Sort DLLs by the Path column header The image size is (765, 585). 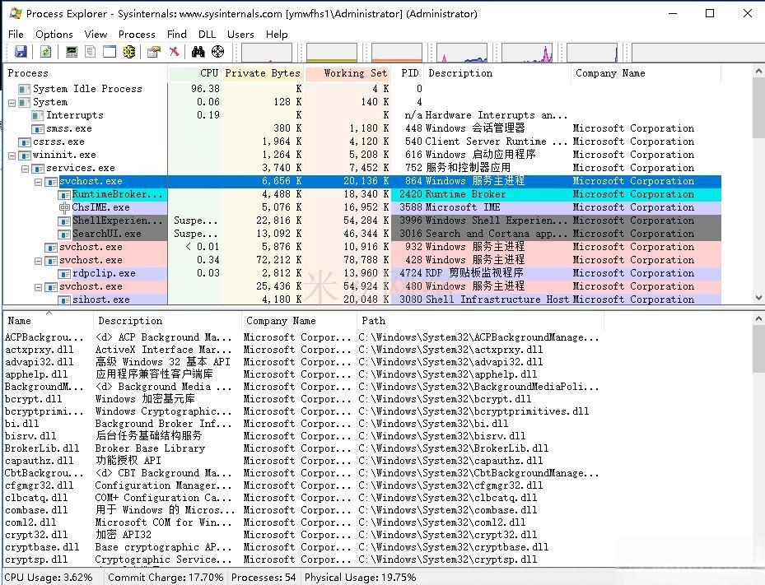coord(480,321)
